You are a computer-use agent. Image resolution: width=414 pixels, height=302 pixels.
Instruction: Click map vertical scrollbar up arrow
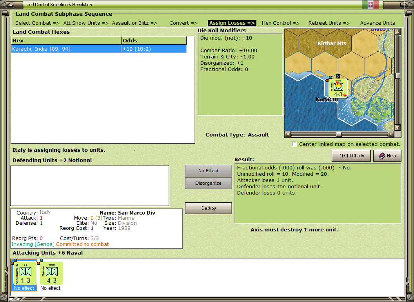[398, 32]
